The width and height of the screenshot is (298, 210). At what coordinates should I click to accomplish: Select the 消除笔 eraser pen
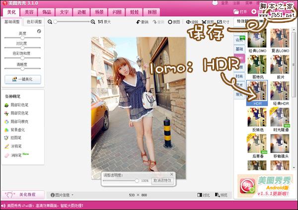(13, 155)
